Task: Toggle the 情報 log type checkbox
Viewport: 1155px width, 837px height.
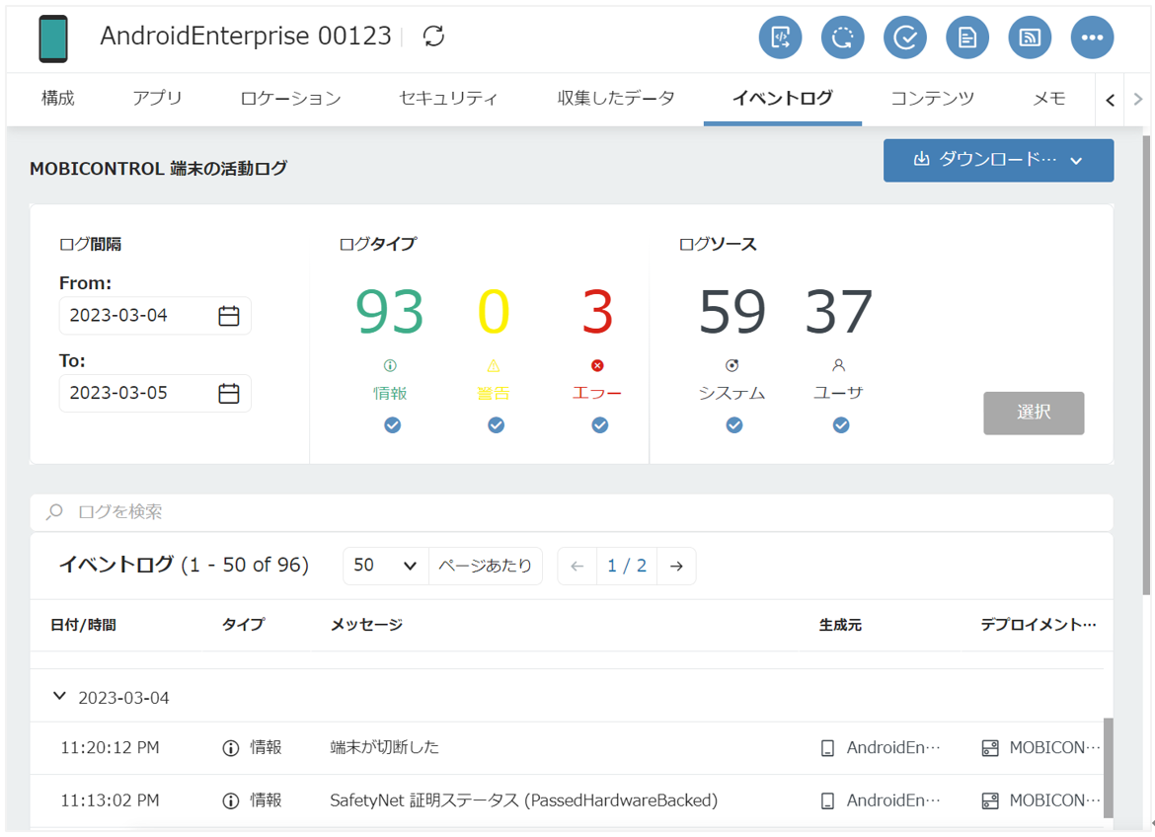Action: coord(393,425)
